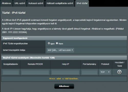The height and width of the screenshot is (92, 128).
Task: Click the Egyszerű konfiguráció section header
Action: (64, 38)
